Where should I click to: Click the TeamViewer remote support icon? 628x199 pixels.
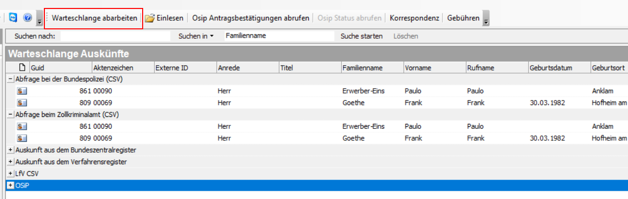click(13, 18)
